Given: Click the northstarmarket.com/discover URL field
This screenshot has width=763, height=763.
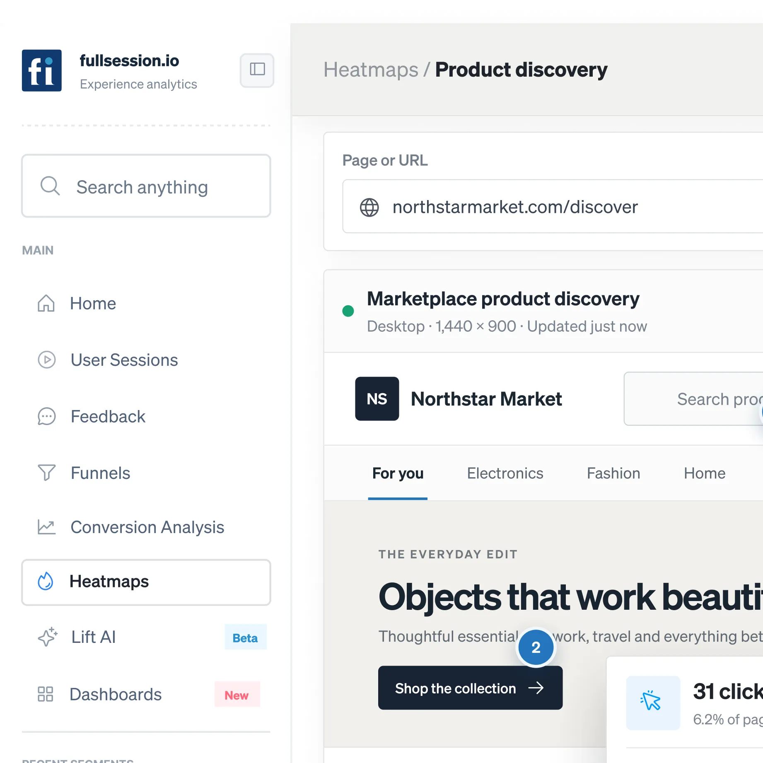Looking at the screenshot, I should click(x=553, y=206).
